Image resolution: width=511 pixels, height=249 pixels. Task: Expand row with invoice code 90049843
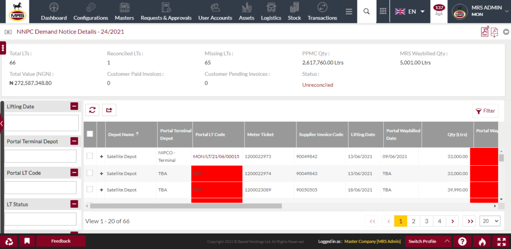tap(101, 173)
